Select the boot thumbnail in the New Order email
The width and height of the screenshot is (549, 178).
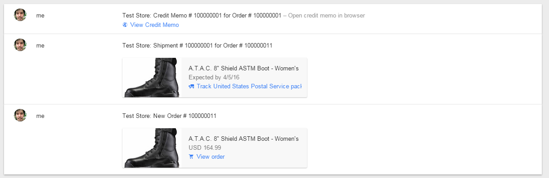coord(152,148)
